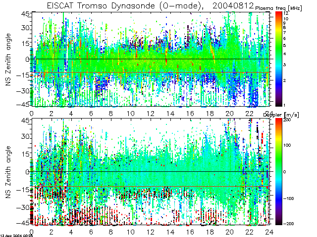Click hour "12" on plasma frequency plot x-axis

(151, 114)
